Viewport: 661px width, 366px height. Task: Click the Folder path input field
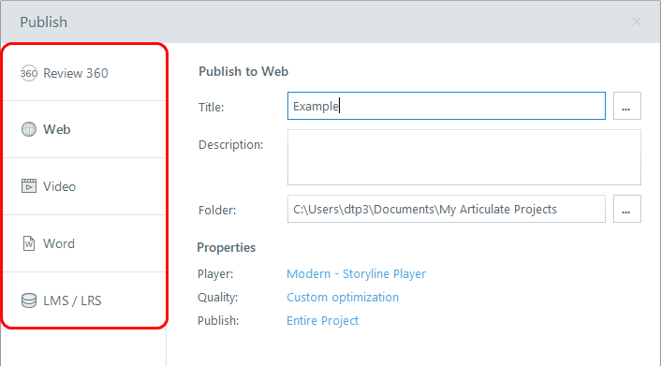click(x=447, y=209)
